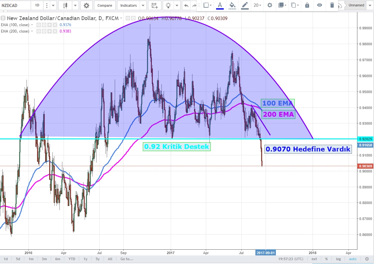Click the lightbulb ideas icon

point(168,5)
